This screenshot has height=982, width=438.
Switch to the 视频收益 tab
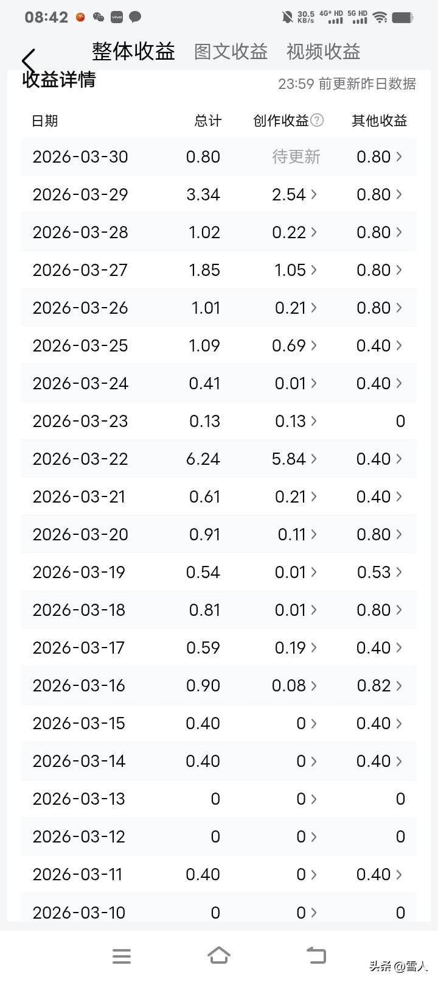point(323,52)
